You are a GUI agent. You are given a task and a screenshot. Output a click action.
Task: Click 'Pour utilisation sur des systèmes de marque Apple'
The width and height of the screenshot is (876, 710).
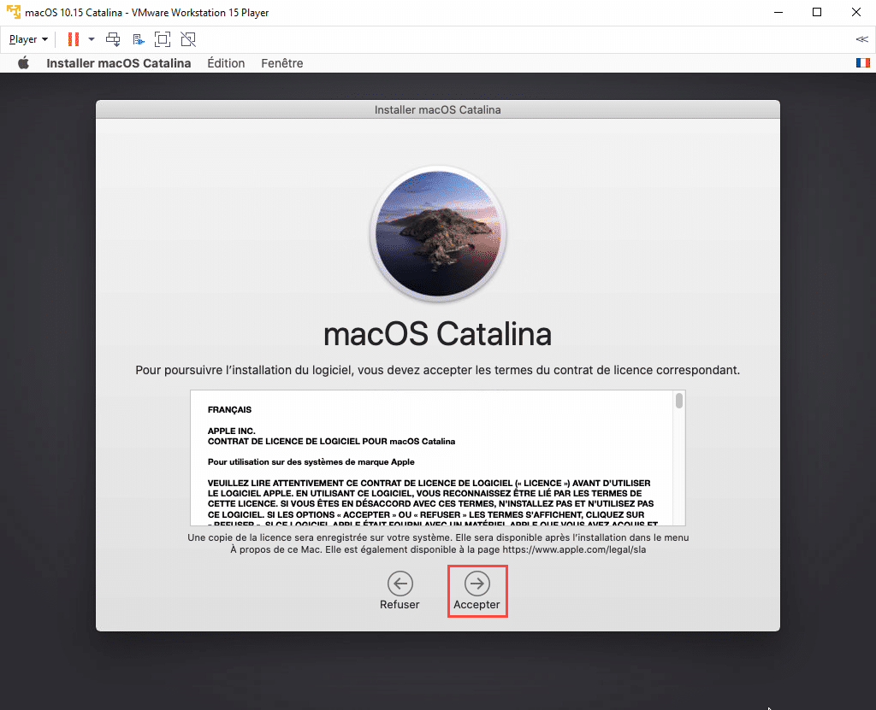pos(311,462)
